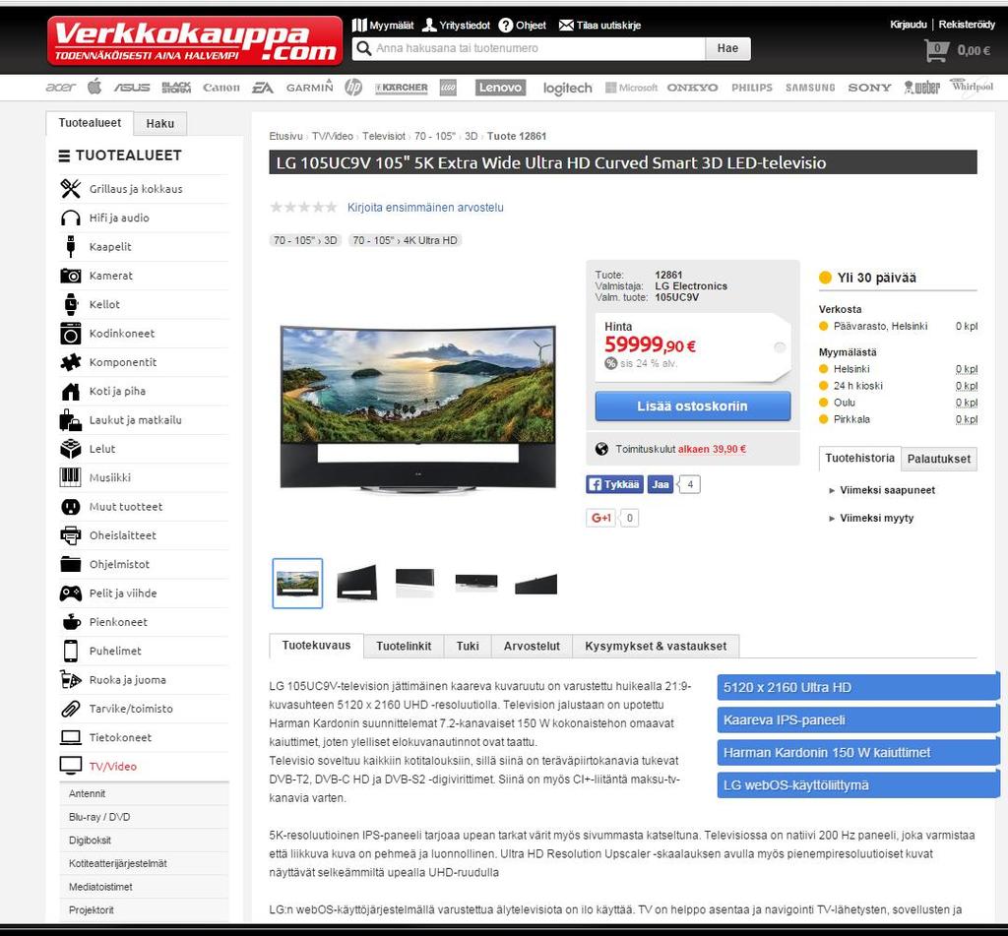Open the phone icon for Puhelimet
This screenshot has width=1008, height=936.
[71, 651]
